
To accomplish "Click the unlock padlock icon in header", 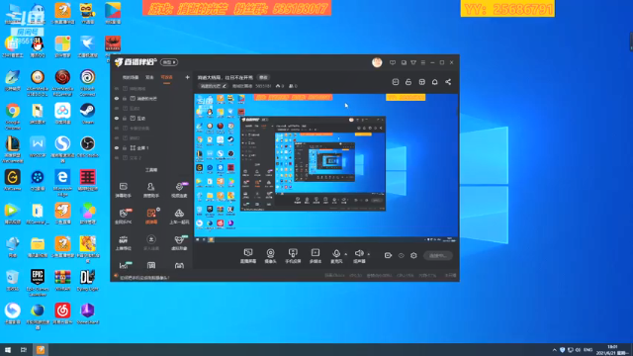I will pyautogui.click(x=408, y=82).
